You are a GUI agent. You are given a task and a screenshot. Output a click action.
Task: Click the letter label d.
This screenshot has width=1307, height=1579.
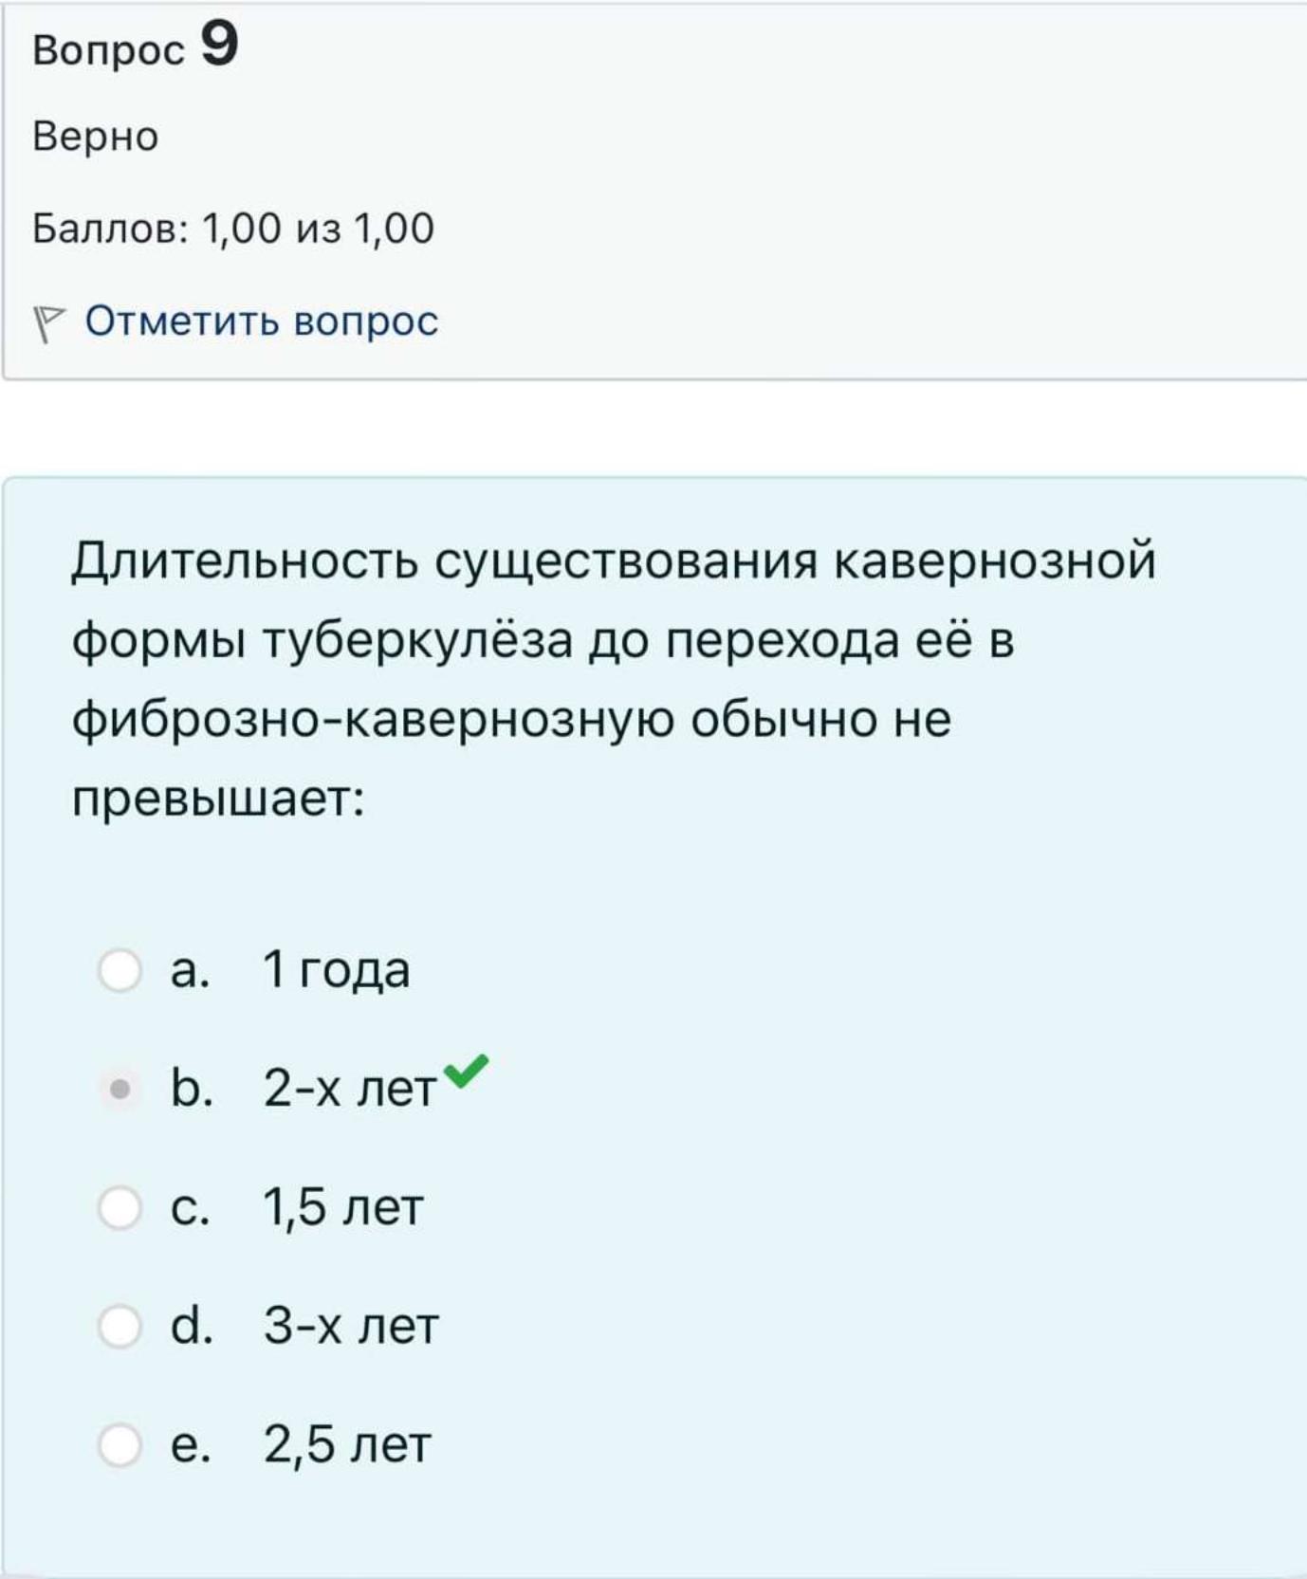[x=191, y=1326]
